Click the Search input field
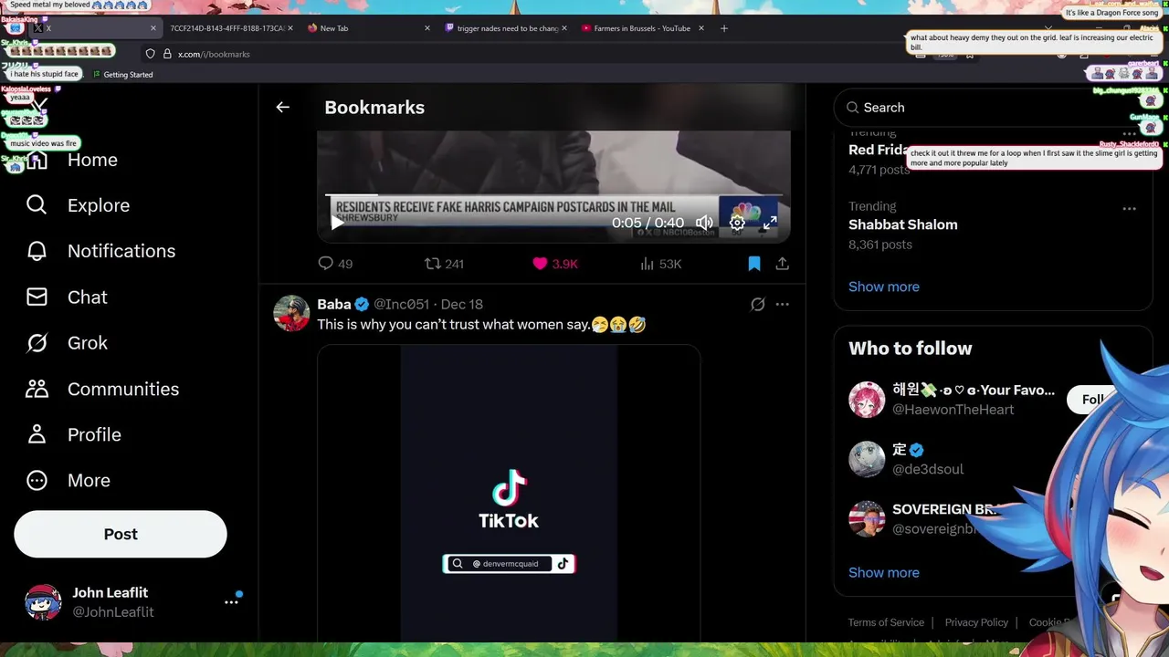The height and width of the screenshot is (657, 1169). [994, 108]
